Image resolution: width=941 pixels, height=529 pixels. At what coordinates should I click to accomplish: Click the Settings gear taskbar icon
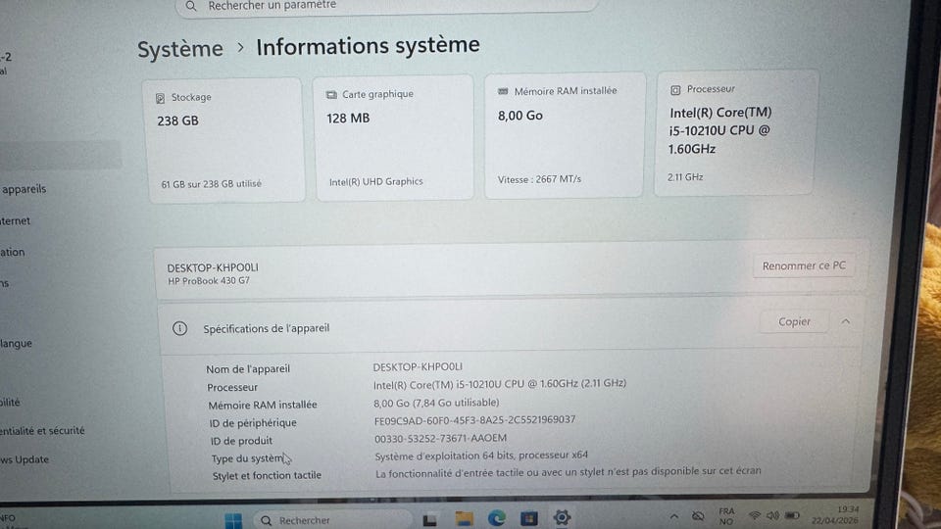tap(562, 517)
